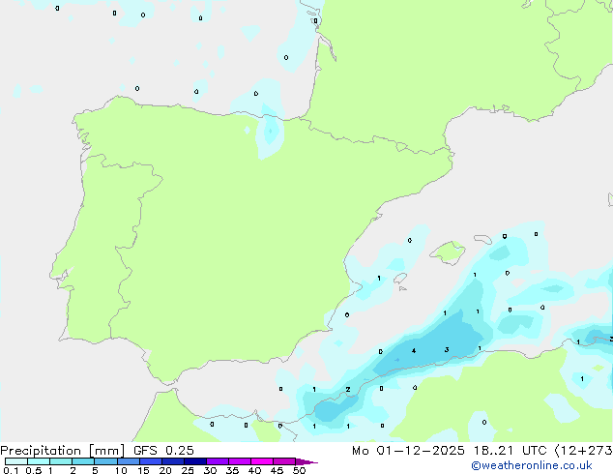Select the 45–50 mm legend swatch

284,461
